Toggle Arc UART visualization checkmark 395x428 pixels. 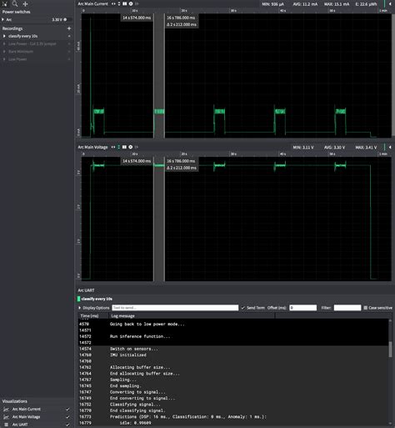[67, 425]
